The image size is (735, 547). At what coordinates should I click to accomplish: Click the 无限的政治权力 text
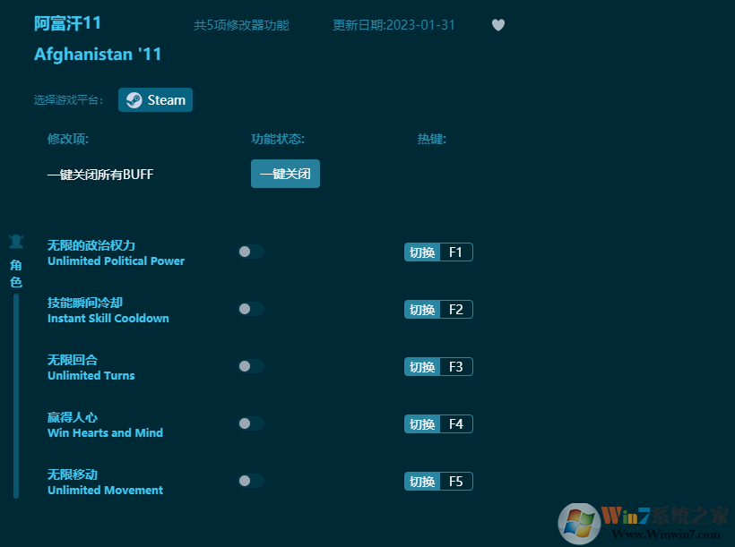pyautogui.click(x=91, y=245)
